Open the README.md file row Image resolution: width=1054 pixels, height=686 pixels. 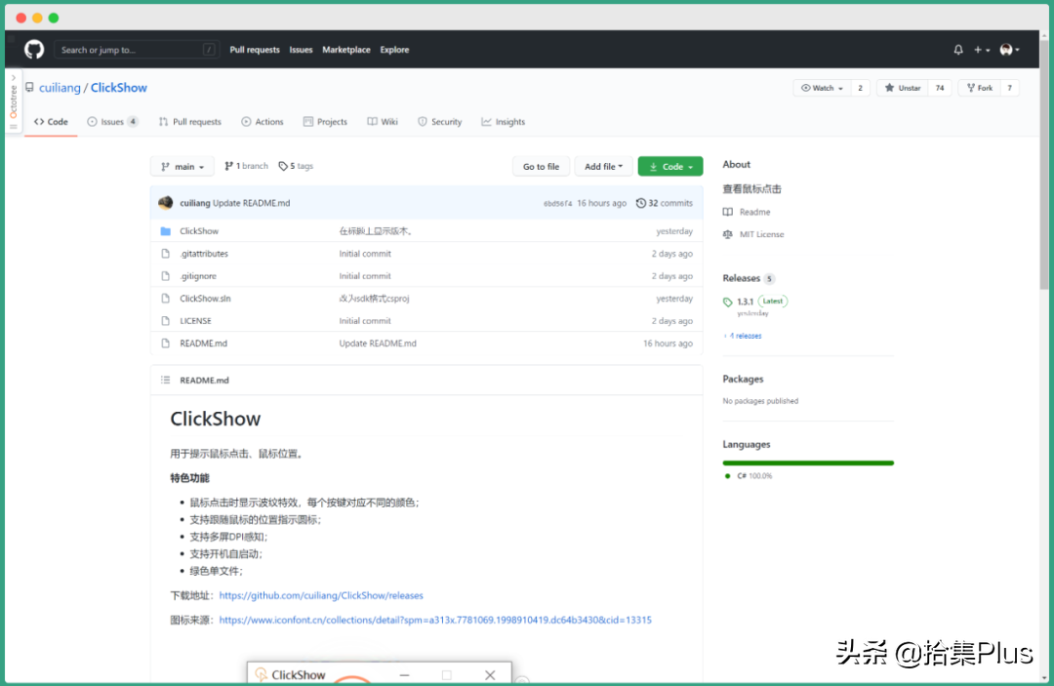point(426,343)
